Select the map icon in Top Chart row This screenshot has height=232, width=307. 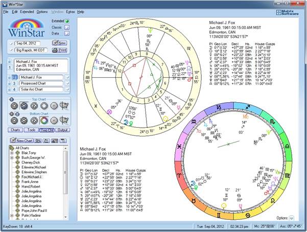tap(64, 106)
